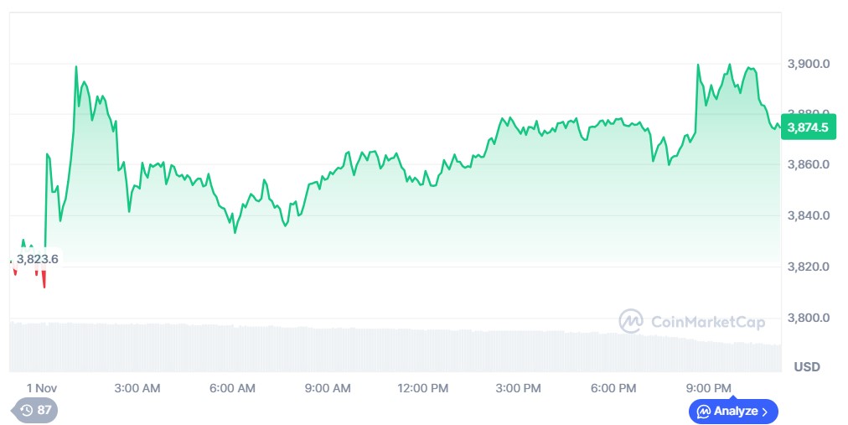The height and width of the screenshot is (425, 848).
Task: Click the USD currency label
Action: 806,367
